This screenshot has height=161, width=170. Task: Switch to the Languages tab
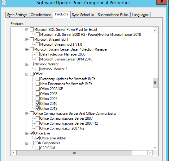[140, 15]
